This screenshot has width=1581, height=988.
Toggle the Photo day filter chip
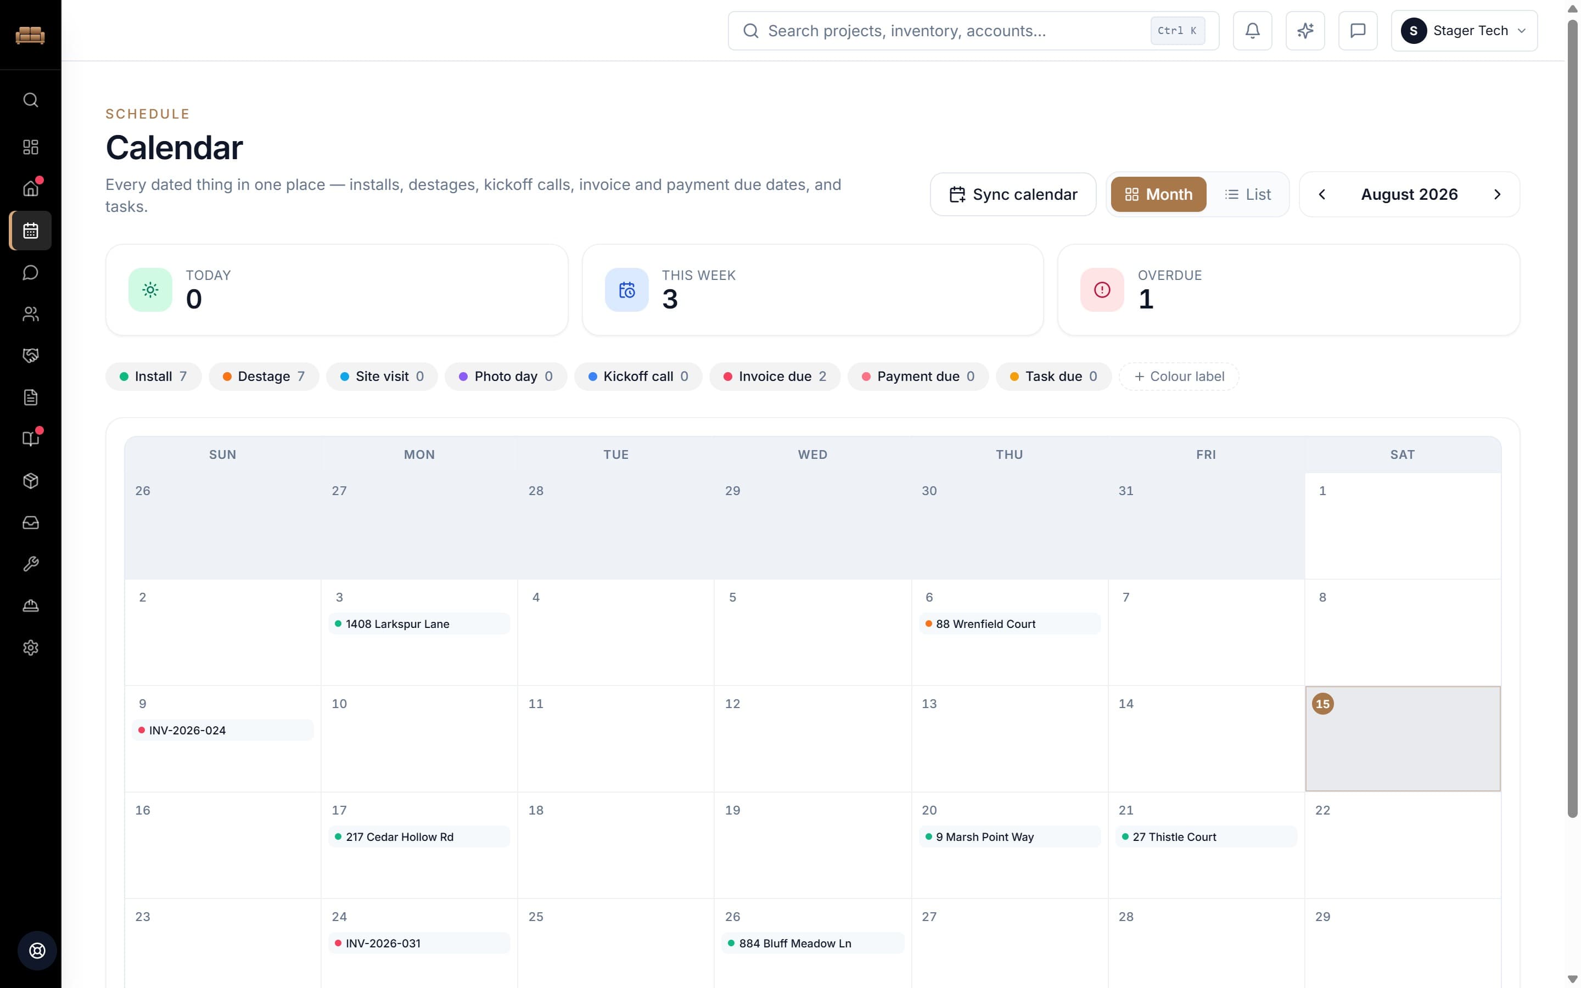pyautogui.click(x=506, y=377)
